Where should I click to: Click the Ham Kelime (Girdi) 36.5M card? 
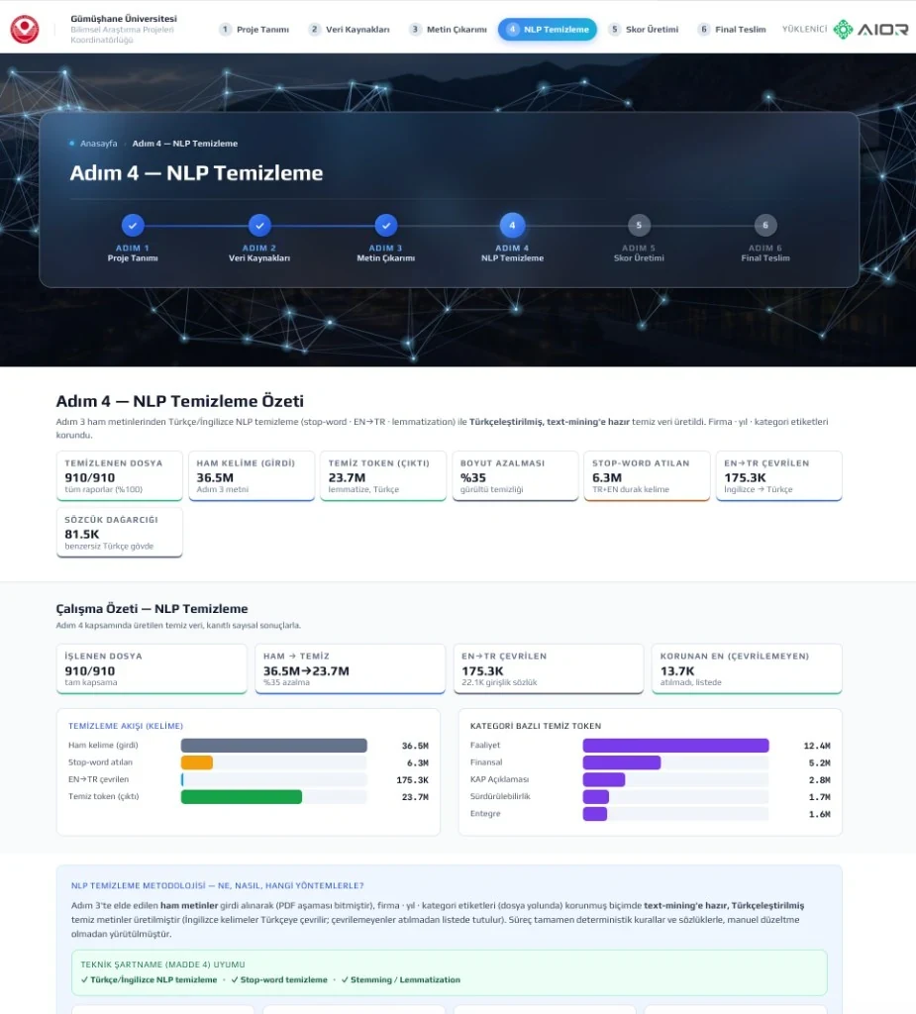point(252,475)
